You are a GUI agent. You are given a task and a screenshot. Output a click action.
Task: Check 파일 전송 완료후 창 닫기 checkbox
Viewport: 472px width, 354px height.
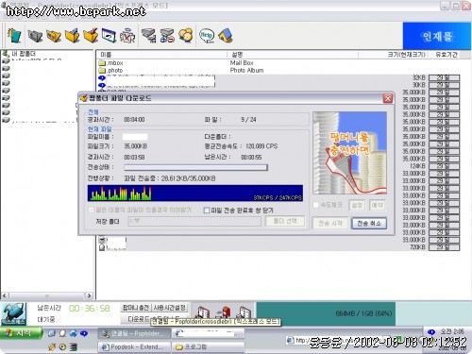click(207, 211)
